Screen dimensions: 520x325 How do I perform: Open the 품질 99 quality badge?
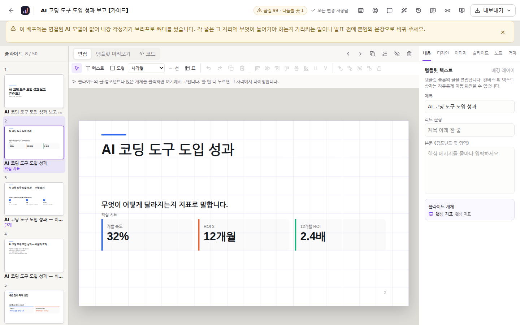[280, 10]
